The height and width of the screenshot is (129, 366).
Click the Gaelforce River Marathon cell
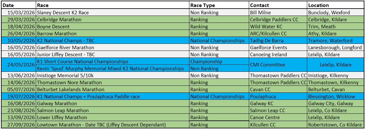point(112,48)
